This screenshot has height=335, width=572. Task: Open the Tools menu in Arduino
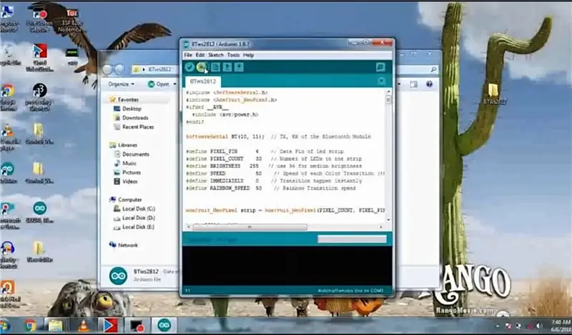pyautogui.click(x=234, y=55)
